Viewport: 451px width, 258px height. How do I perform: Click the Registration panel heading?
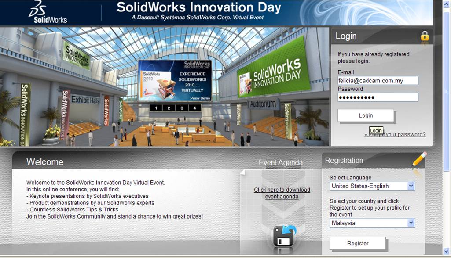(344, 161)
